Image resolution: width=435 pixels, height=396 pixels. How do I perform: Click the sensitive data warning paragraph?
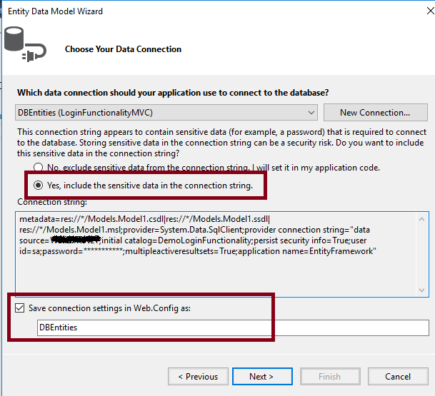coord(214,143)
